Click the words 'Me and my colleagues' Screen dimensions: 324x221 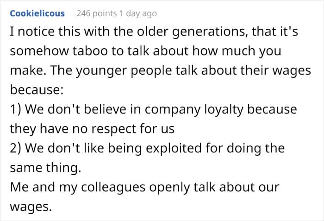click(x=78, y=188)
